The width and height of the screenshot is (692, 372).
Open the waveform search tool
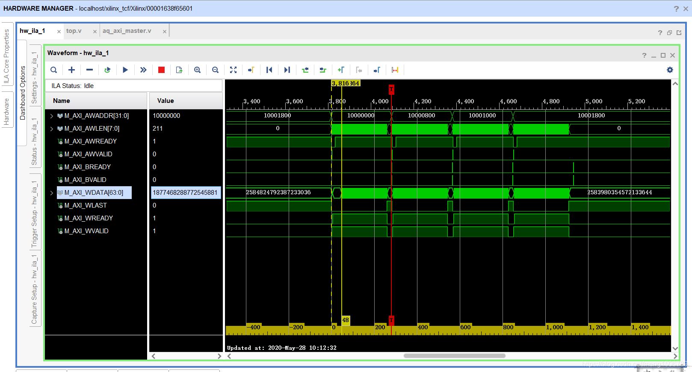[53, 70]
